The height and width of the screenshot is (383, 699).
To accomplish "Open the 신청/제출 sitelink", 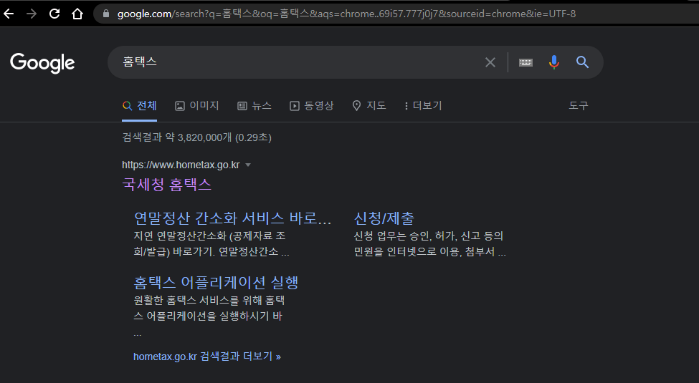I will coord(384,218).
